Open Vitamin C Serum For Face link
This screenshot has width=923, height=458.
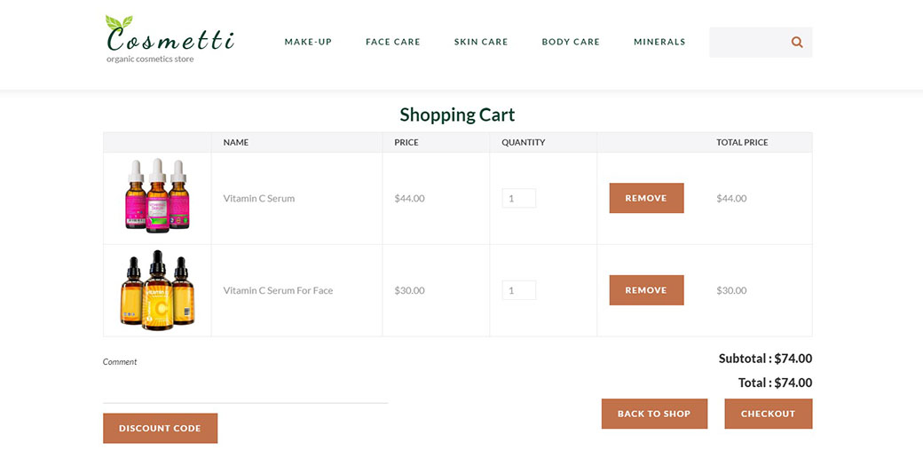[x=278, y=290]
